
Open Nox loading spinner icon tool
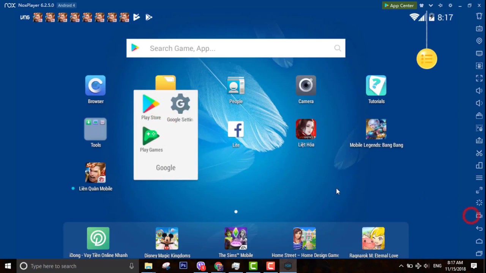(479, 203)
